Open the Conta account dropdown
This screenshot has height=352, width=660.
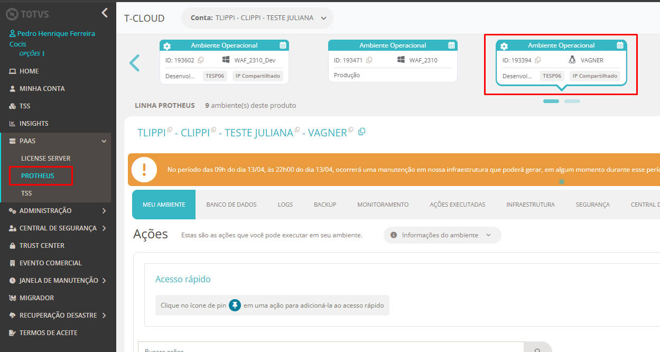click(257, 18)
